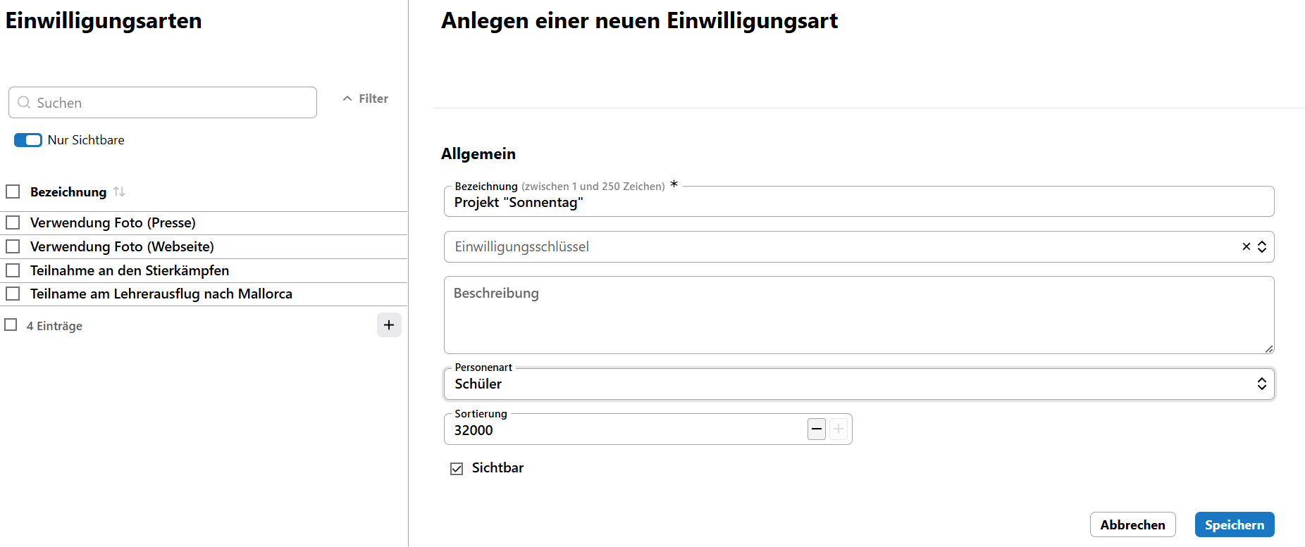Select Teilname am Lehrerausflug nach Mallorca
1305x547 pixels.
coord(161,294)
